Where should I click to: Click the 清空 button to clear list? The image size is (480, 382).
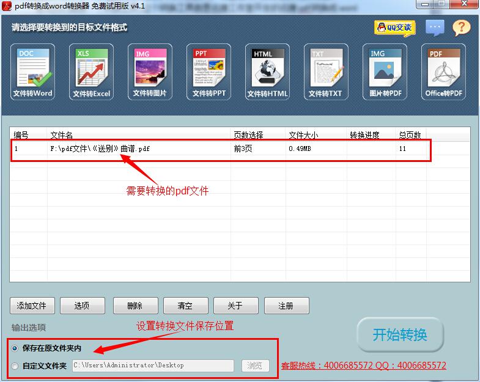point(185,306)
